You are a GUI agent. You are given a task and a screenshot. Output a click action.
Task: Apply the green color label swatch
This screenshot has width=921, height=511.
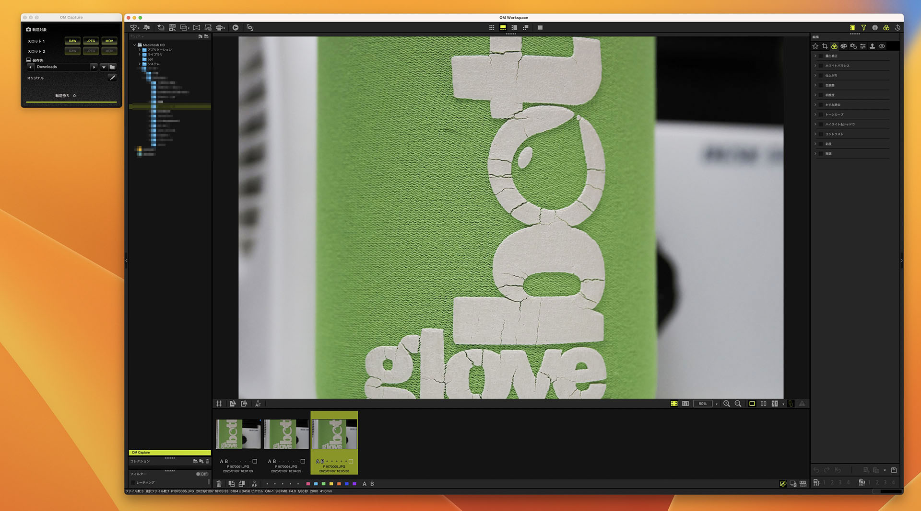(x=323, y=484)
